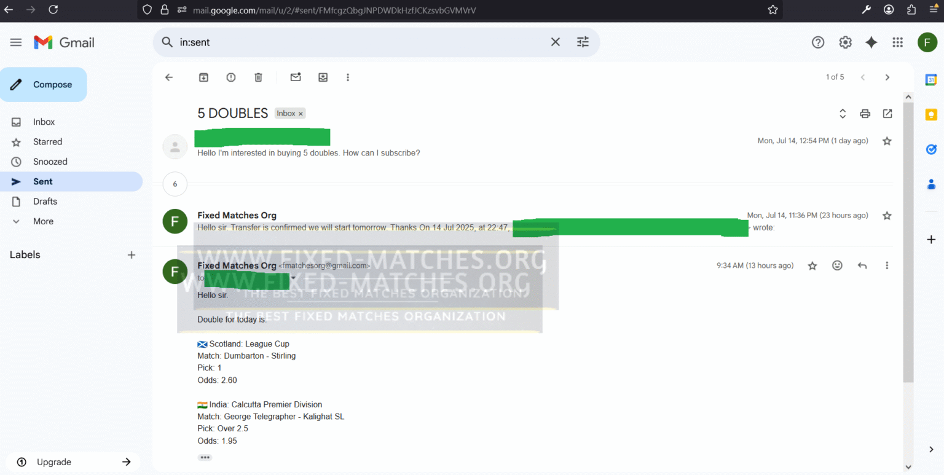The width and height of the screenshot is (944, 475).
Task: Archive this conversation
Action: [x=203, y=77]
